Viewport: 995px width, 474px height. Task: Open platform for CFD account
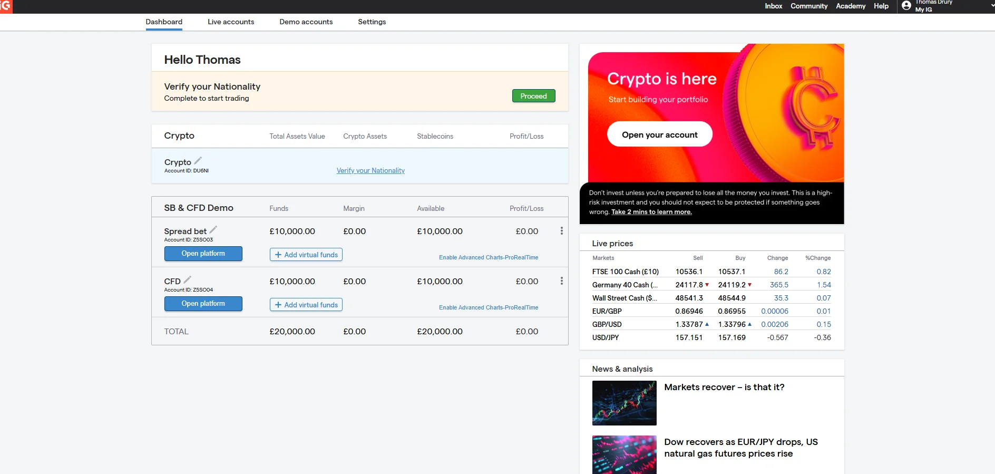point(203,304)
